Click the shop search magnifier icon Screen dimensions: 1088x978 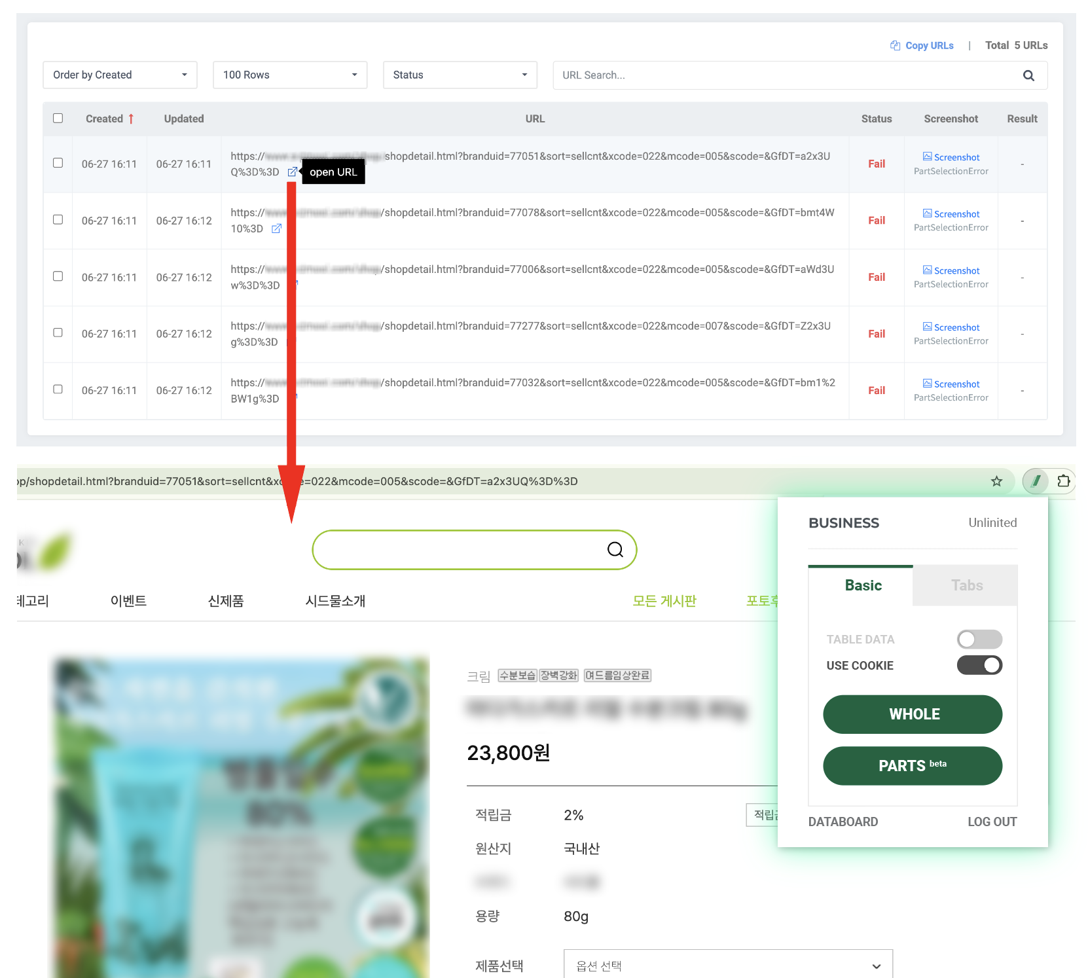(615, 550)
